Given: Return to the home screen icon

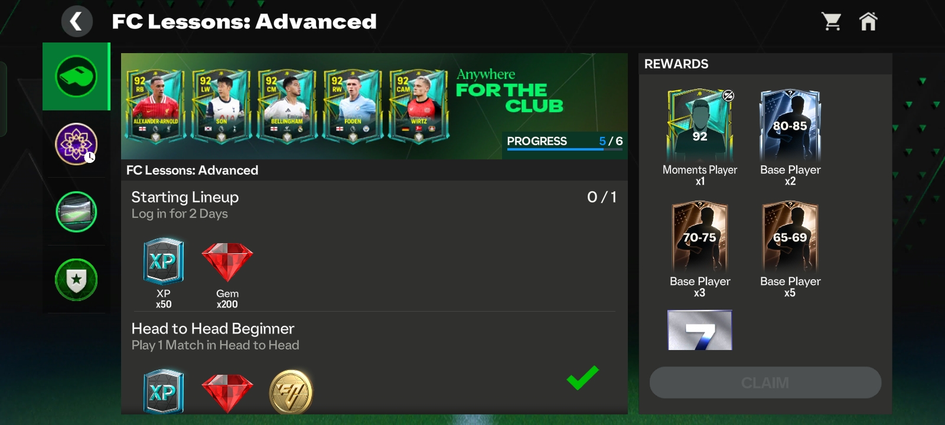Looking at the screenshot, I should pyautogui.click(x=868, y=22).
